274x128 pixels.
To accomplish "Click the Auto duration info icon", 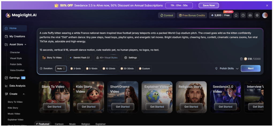I will pyautogui.click(x=64, y=69).
